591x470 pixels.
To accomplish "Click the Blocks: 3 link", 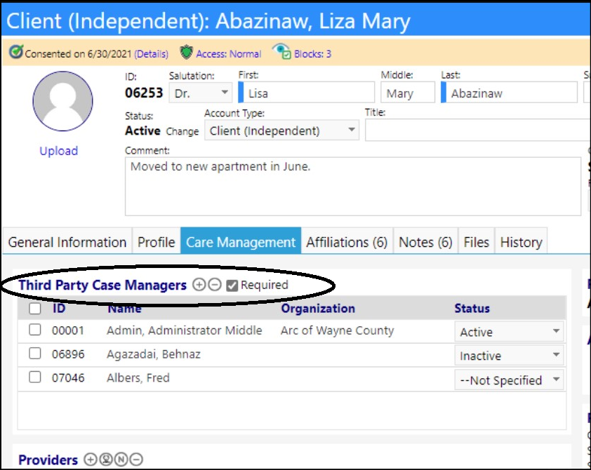I will click(x=313, y=54).
